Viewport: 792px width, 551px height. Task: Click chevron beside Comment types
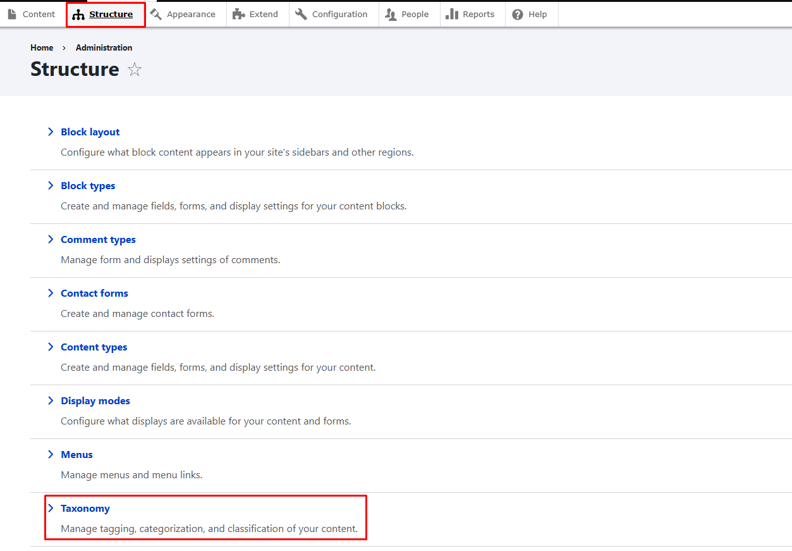51,239
